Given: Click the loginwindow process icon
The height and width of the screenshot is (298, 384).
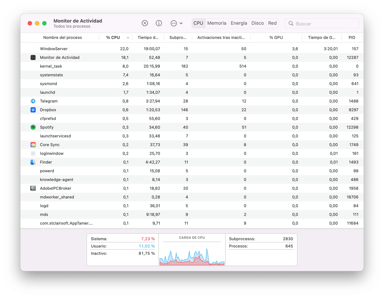Looking at the screenshot, I should [x=33, y=153].
